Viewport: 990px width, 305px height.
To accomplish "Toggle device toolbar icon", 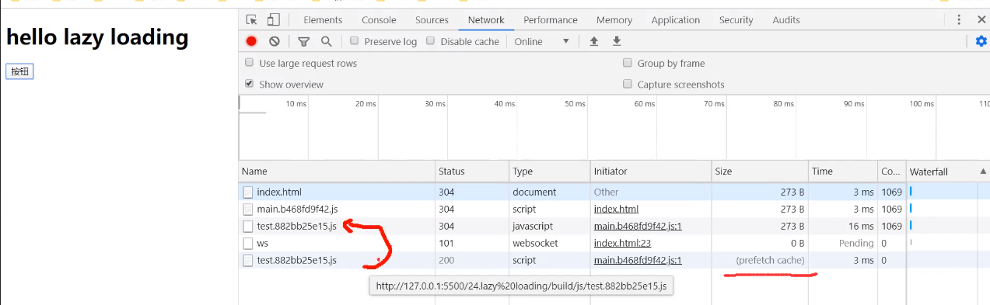I will coord(273,20).
